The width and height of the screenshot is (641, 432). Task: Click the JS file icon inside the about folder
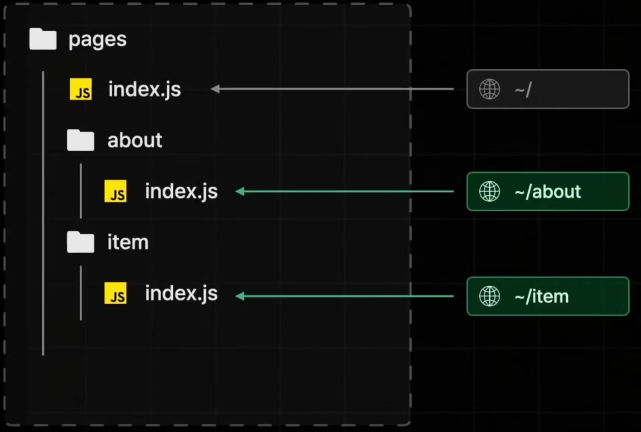pos(115,191)
